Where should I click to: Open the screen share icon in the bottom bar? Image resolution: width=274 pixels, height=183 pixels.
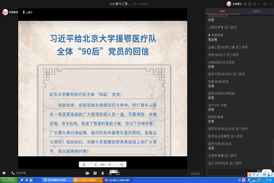click(x=95, y=173)
